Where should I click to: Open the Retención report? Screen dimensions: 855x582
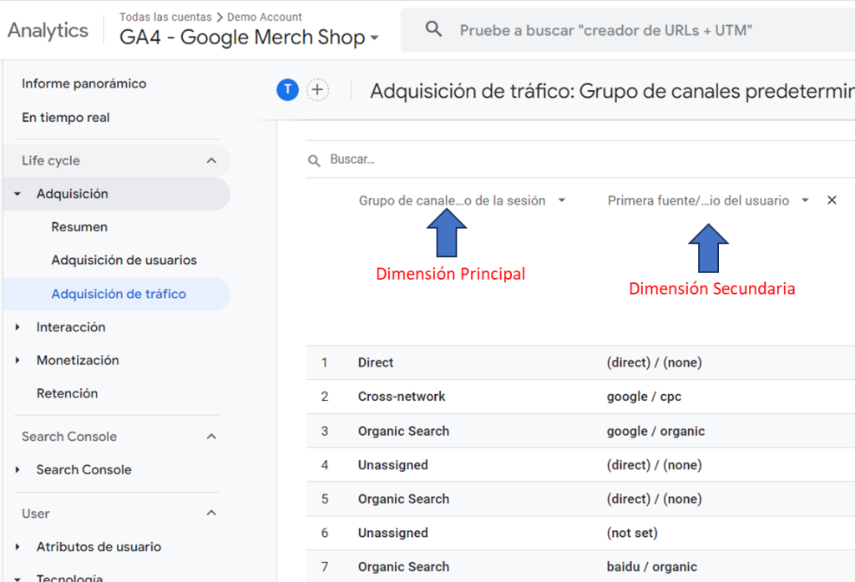67,393
